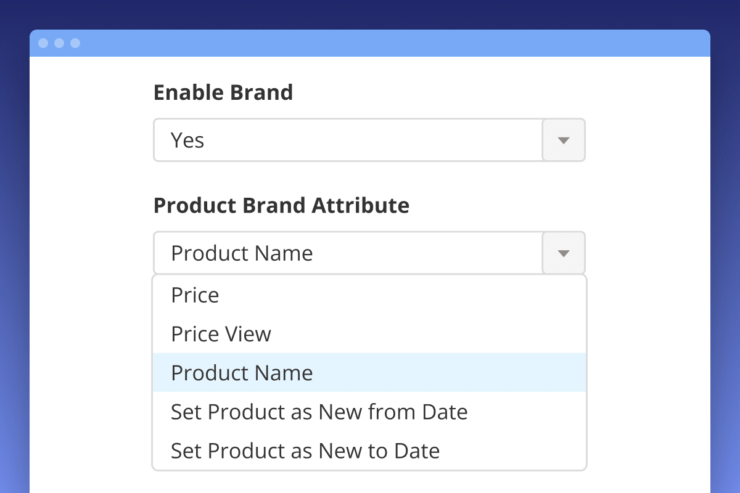The width and height of the screenshot is (740, 493).
Task: Select Set Product as New to Date
Action: (304, 450)
